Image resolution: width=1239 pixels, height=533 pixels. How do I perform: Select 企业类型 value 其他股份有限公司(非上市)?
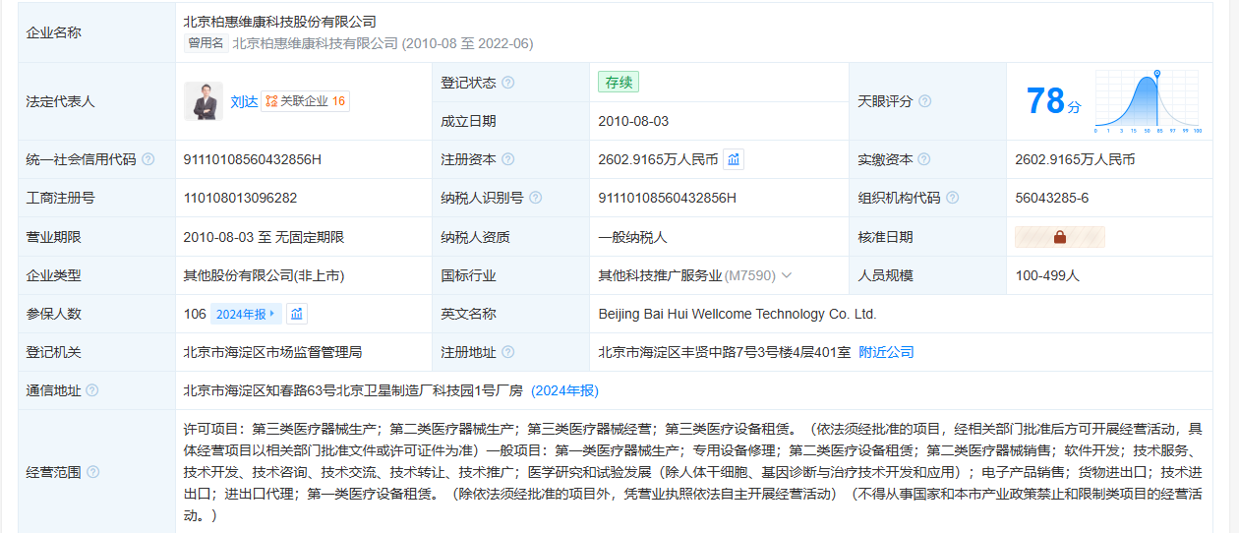click(264, 275)
